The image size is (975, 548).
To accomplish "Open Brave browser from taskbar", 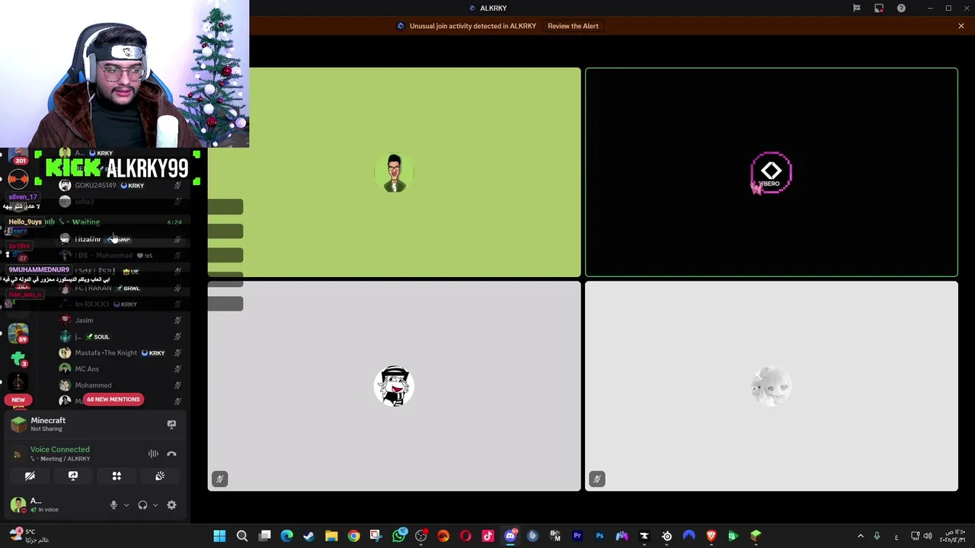I will 711,537.
